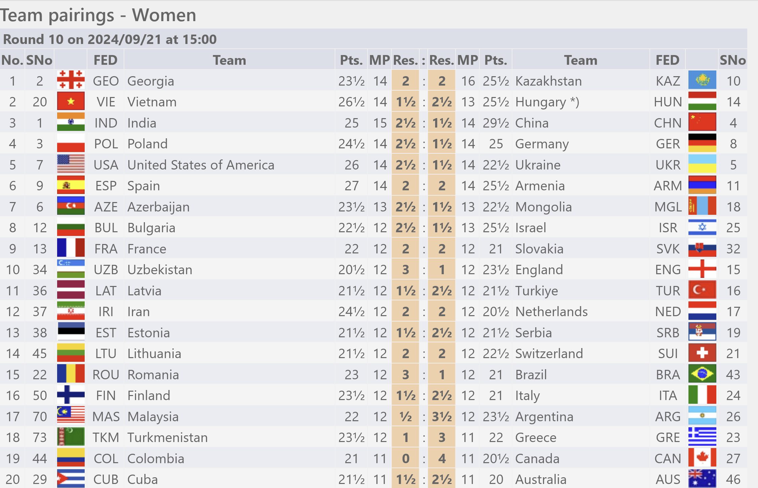
Task: Click the right FED column header
Action: point(668,60)
